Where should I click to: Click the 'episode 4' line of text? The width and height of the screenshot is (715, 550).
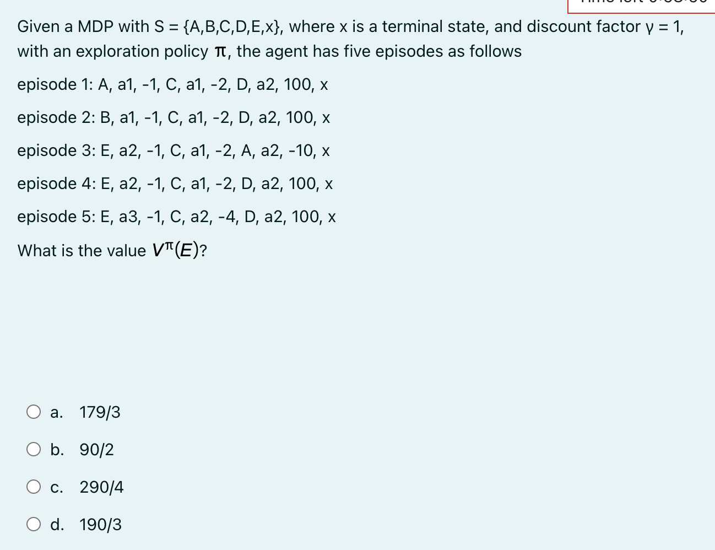pyautogui.click(x=175, y=184)
